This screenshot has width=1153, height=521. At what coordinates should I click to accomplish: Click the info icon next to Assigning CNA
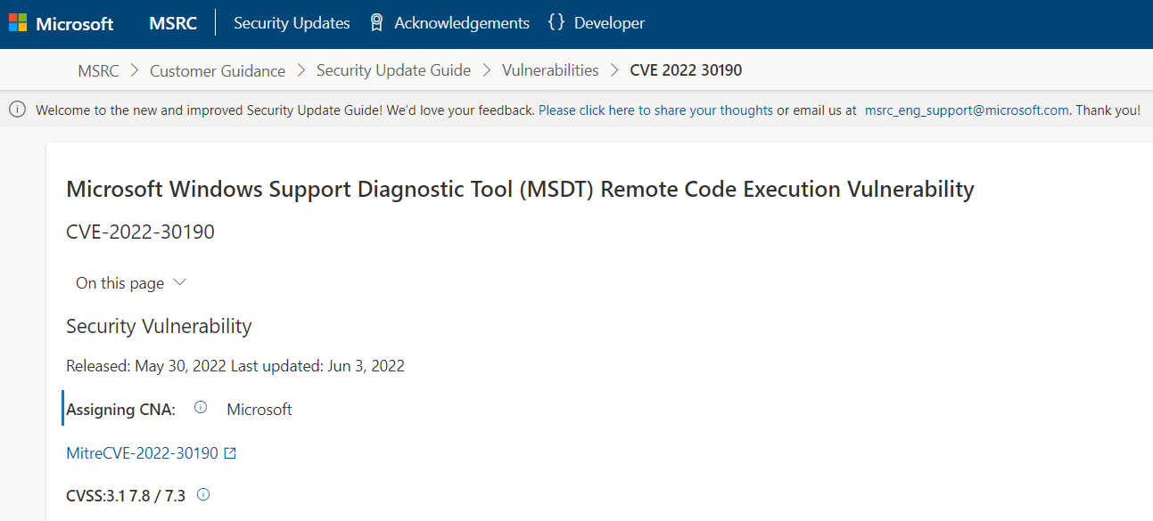coord(201,408)
